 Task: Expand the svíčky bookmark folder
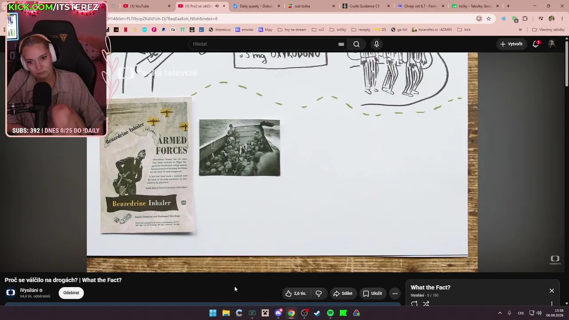coord(338,30)
